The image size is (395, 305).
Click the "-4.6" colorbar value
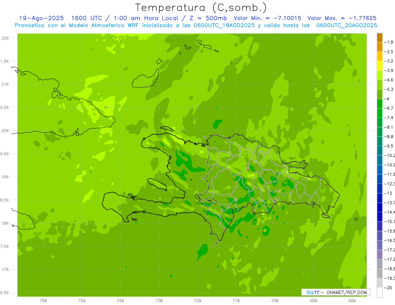click(x=389, y=80)
